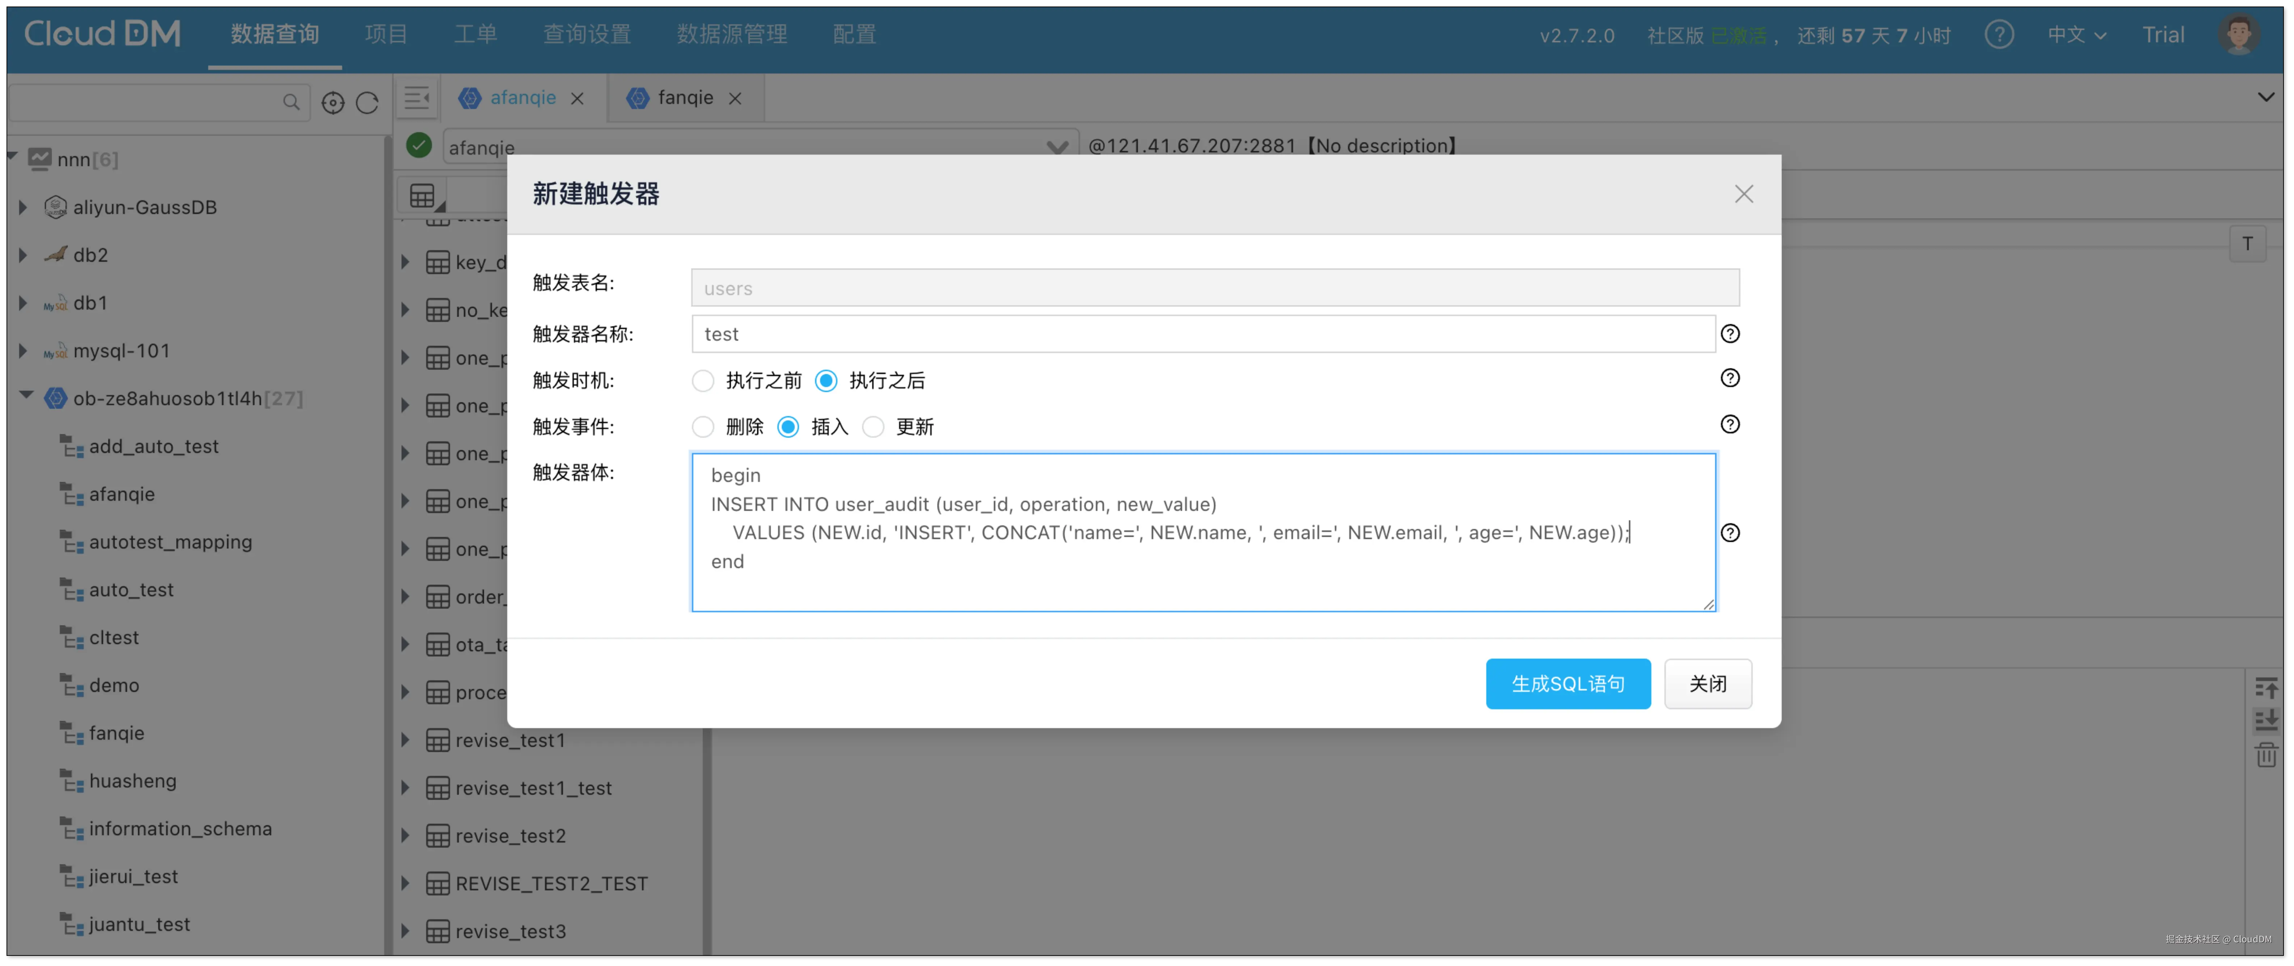The height and width of the screenshot is (966, 2294).
Task: Click into the 触发器名称 input field
Action: click(x=1202, y=334)
